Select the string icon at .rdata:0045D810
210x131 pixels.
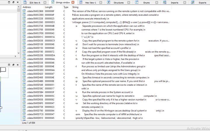point(24,118)
